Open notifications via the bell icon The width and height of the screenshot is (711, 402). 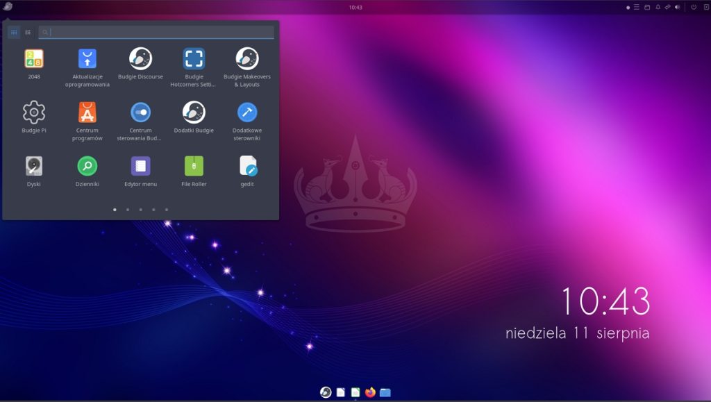point(658,8)
